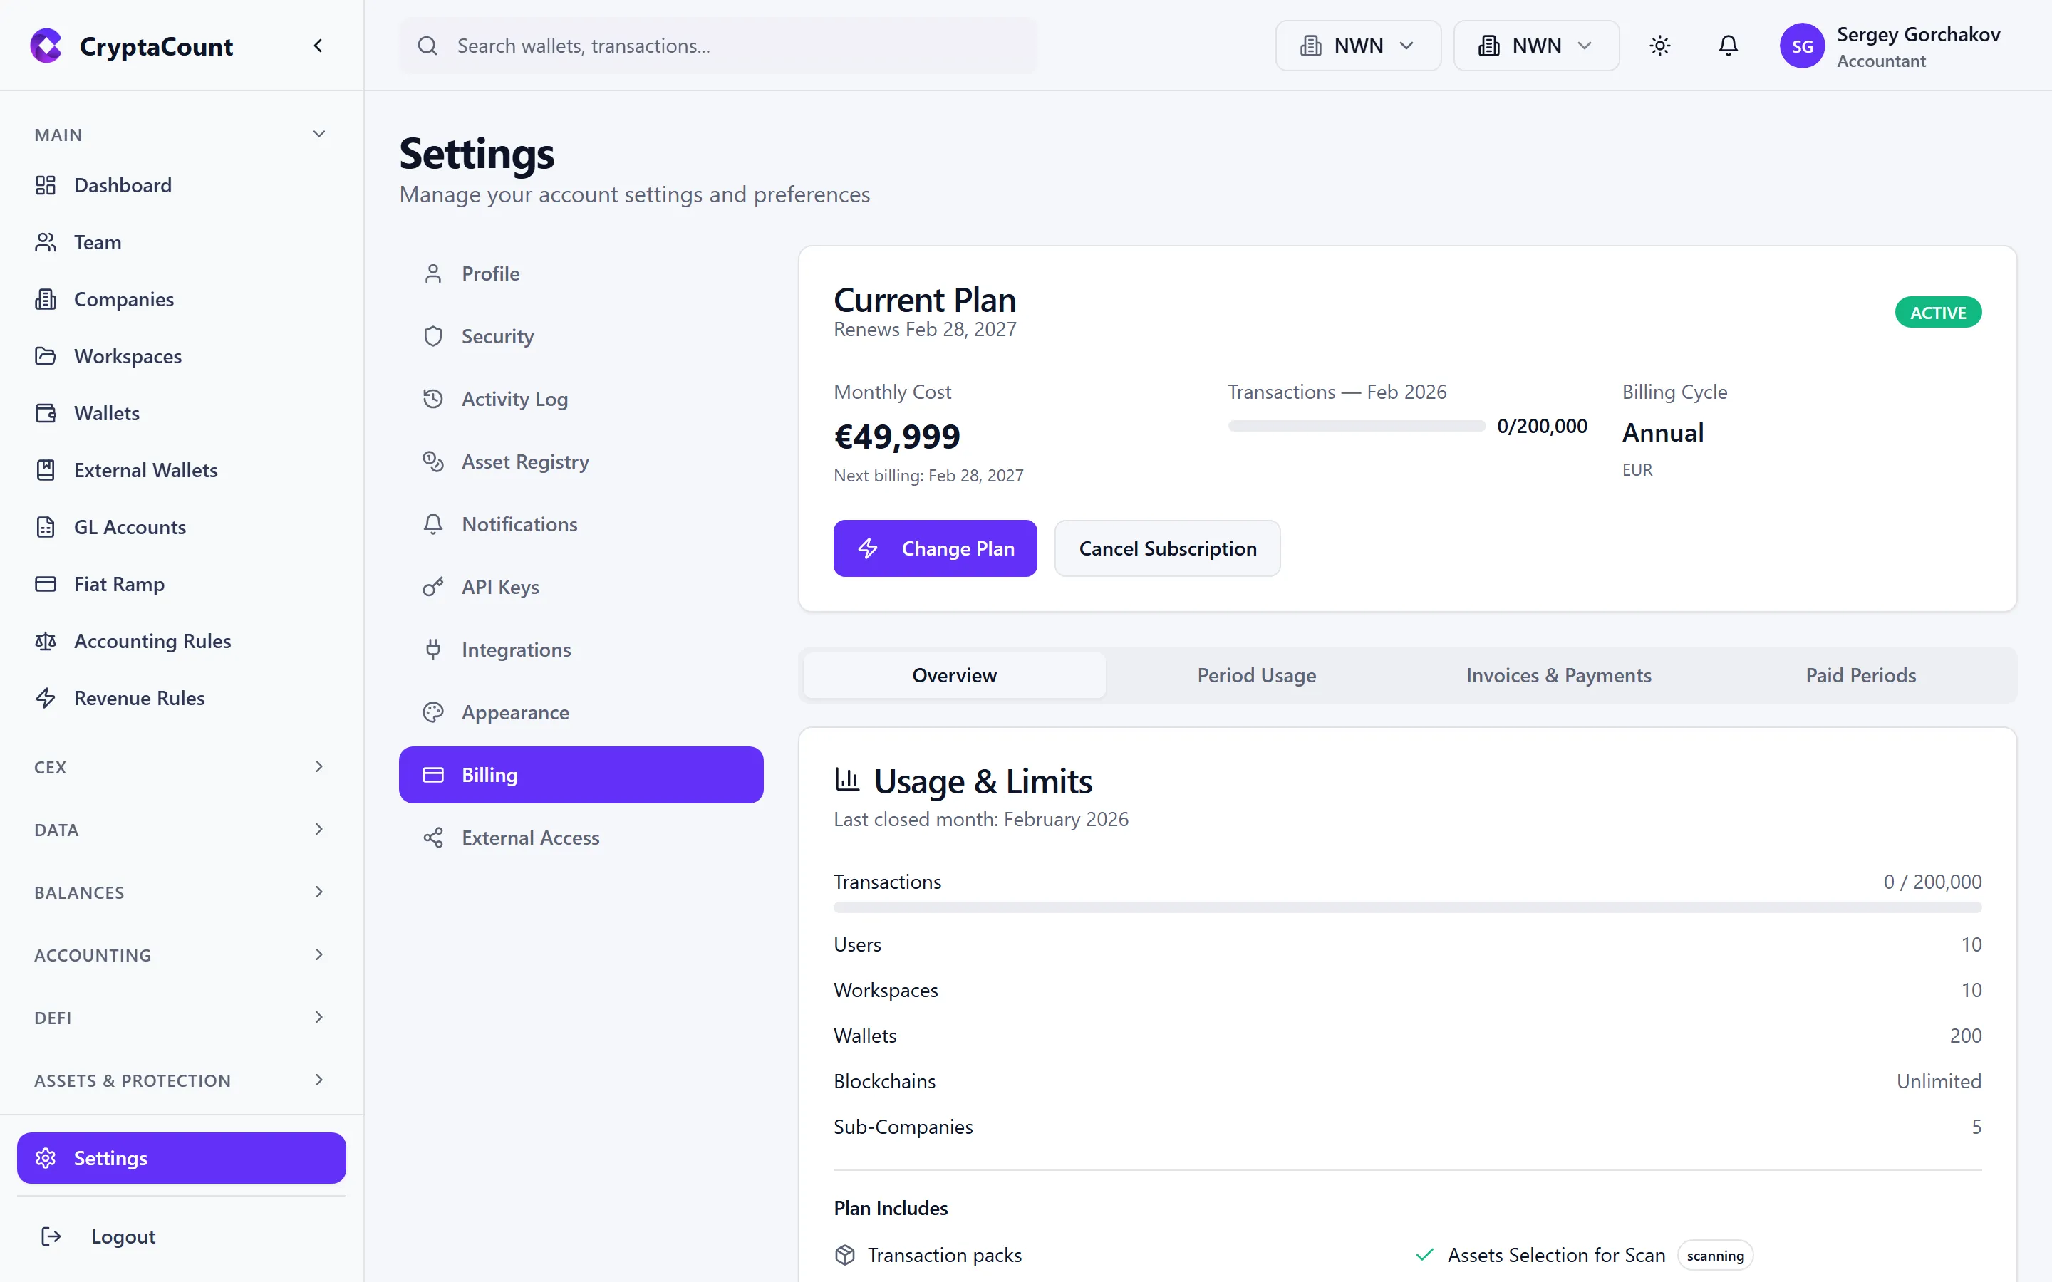Open the Period Usage tab

(1256, 675)
